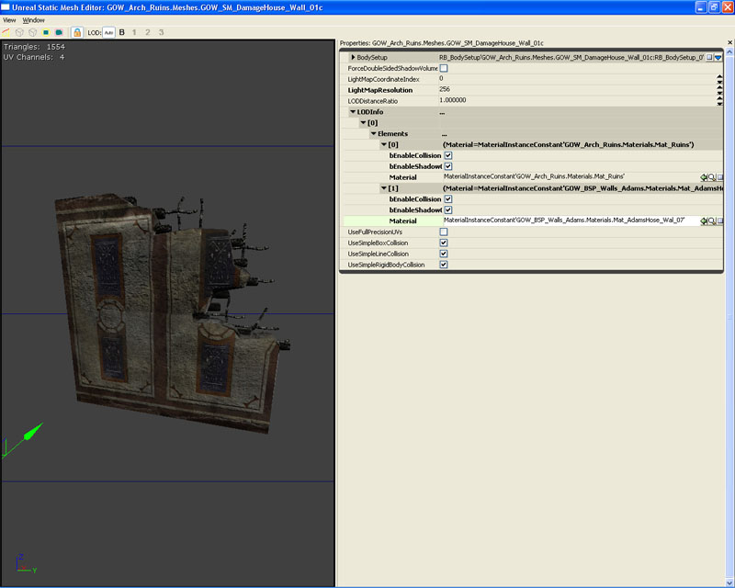Click the Triangles: 1554 viewport text
735x588 pixels.
(34, 47)
